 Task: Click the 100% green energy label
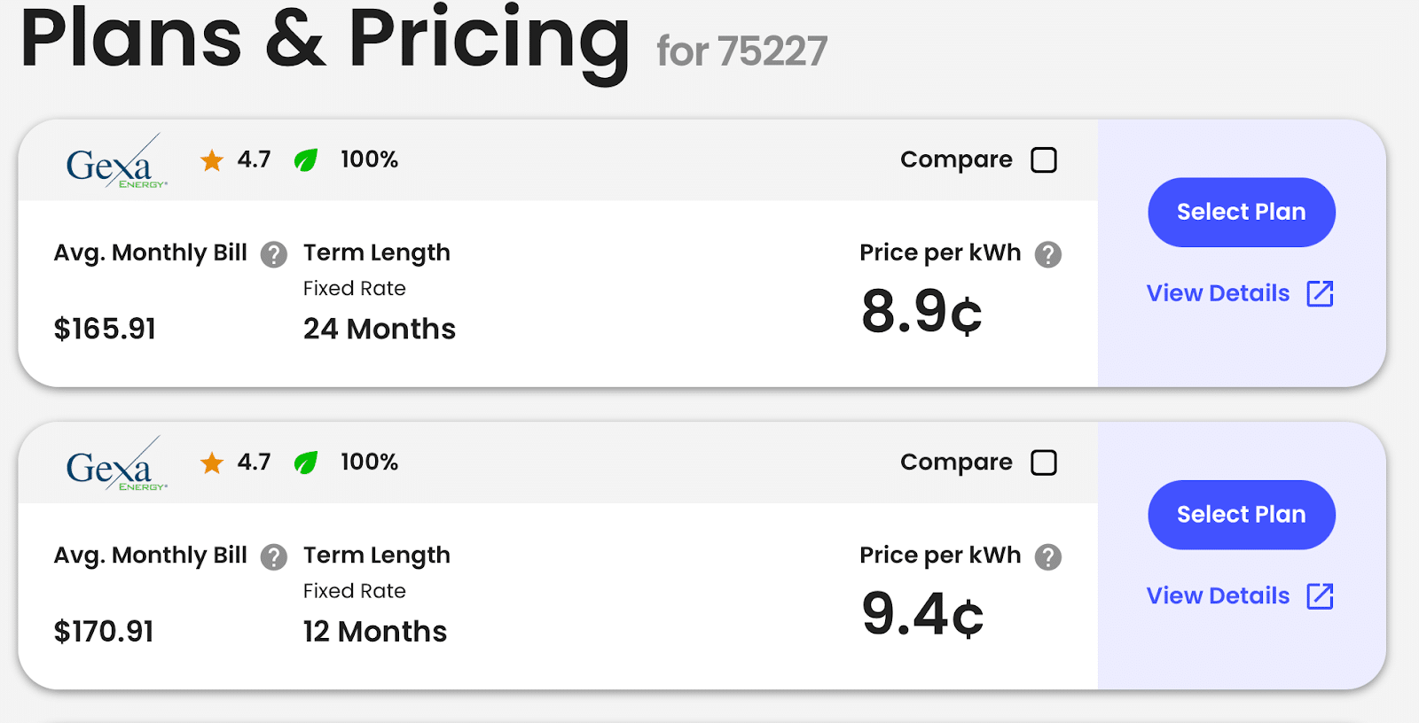[x=368, y=159]
